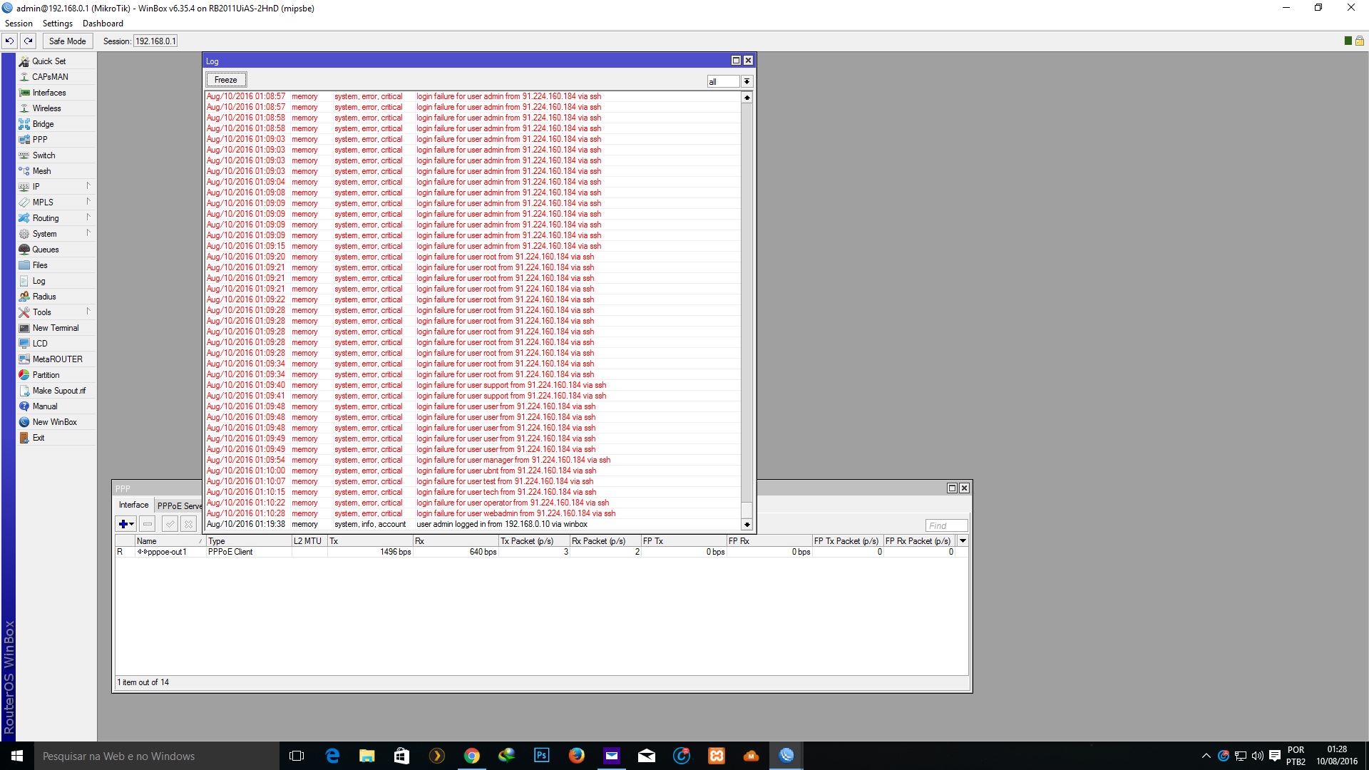The image size is (1369, 770).
Task: Open the log topic filter dropdown
Action: tap(747, 81)
